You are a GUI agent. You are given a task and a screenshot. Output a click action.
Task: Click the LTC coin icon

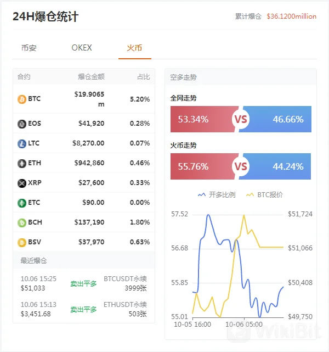click(22, 143)
